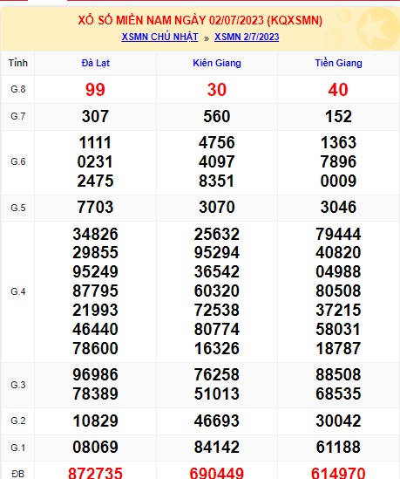Select Kiên Giang G.8 result 30
The image size is (400, 479).
click(x=217, y=90)
